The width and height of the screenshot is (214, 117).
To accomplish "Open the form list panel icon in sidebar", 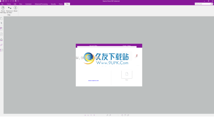I will coord(2,50).
